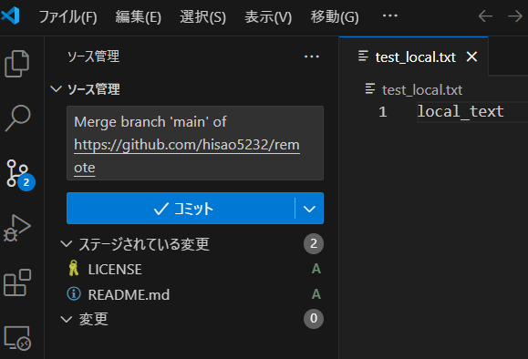Click the ソース管理 panel title
Screen dimensions: 528x359
[93, 56]
